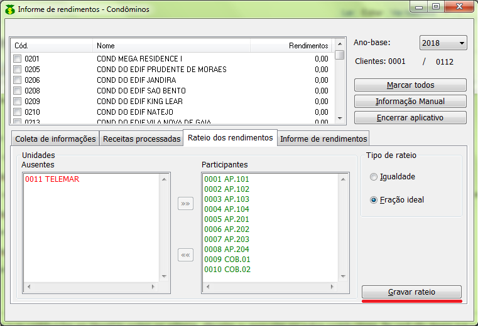Tick the checkbox for 0206 COND DO EDIF JANDIRA
This screenshot has height=326, width=478.
click(18, 80)
